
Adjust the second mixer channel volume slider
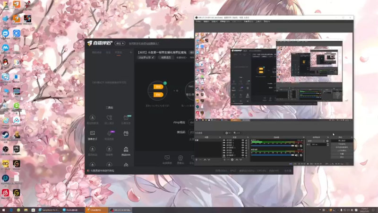click(x=273, y=155)
